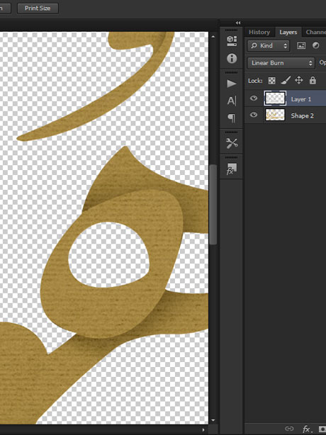Image resolution: width=326 pixels, height=435 pixels.
Task: Filter layers by adjustment layers icon
Action: pos(316,45)
